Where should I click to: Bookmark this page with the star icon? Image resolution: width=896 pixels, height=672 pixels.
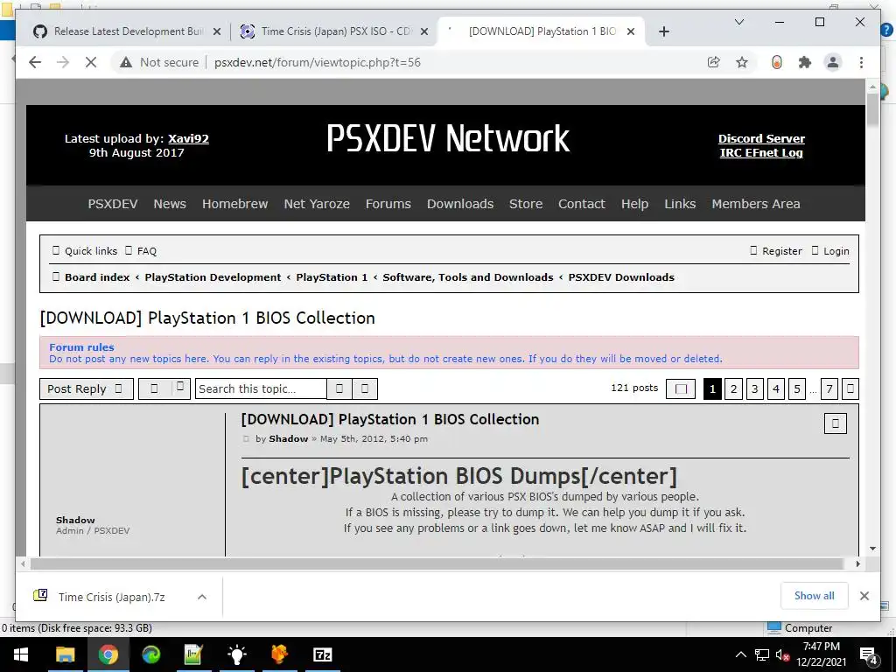(x=742, y=62)
